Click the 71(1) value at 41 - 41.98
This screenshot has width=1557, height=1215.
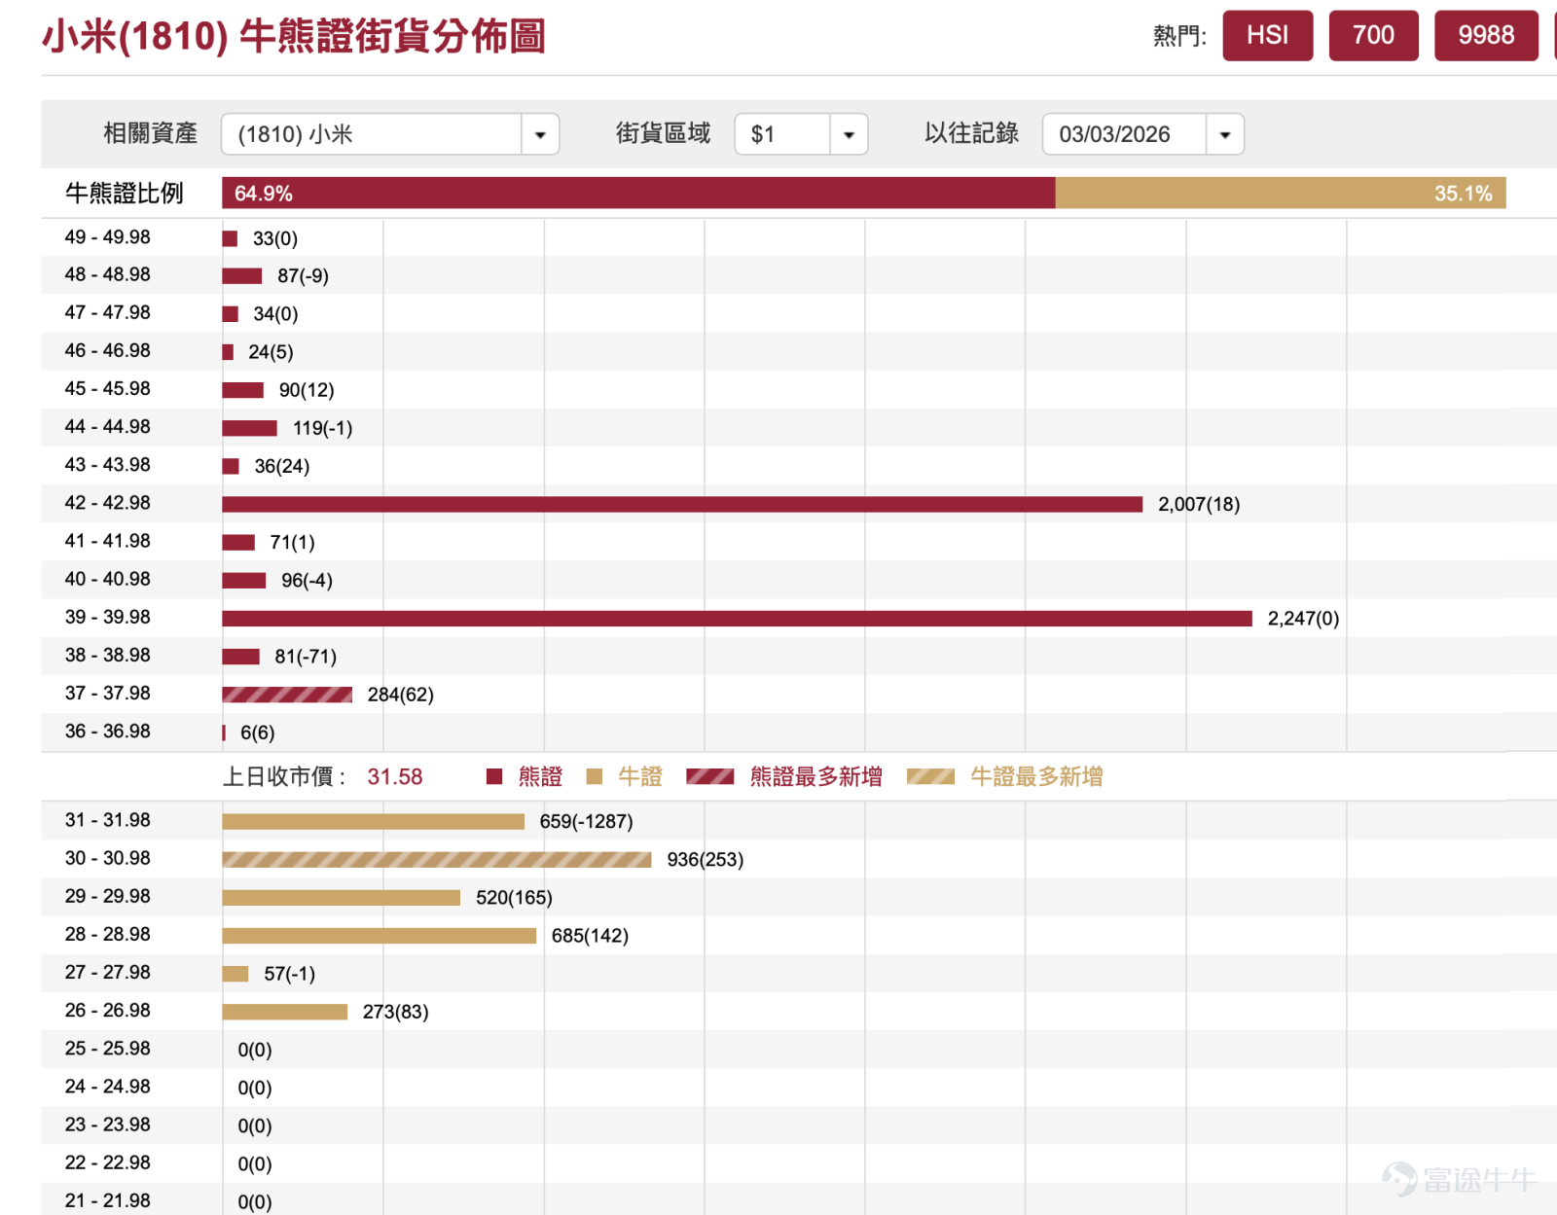[x=293, y=542]
